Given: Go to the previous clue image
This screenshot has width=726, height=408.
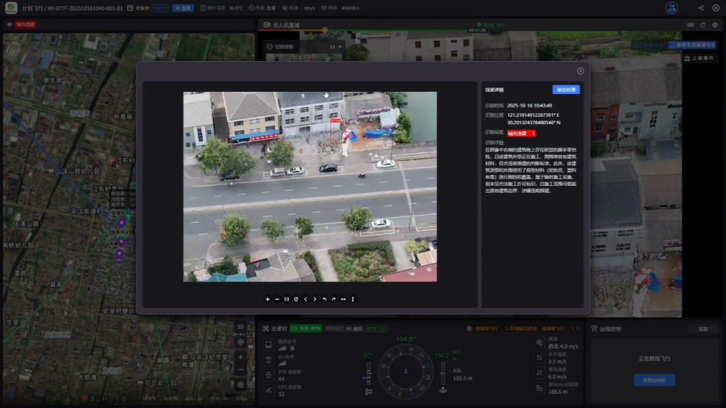Looking at the screenshot, I should click(305, 299).
